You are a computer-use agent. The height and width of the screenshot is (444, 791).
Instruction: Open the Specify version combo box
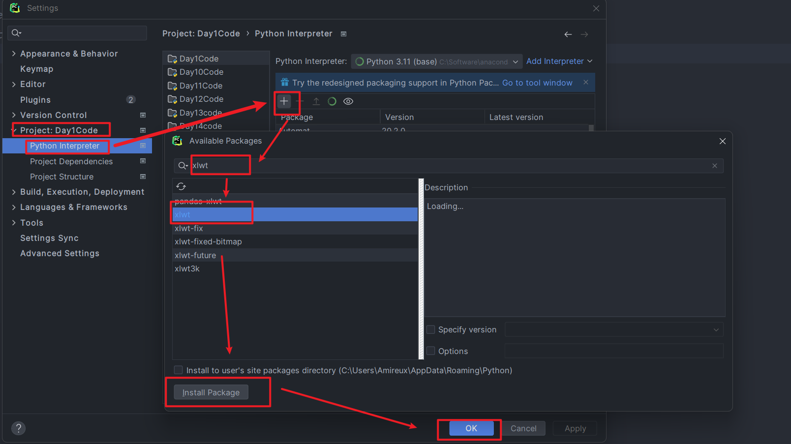point(614,329)
